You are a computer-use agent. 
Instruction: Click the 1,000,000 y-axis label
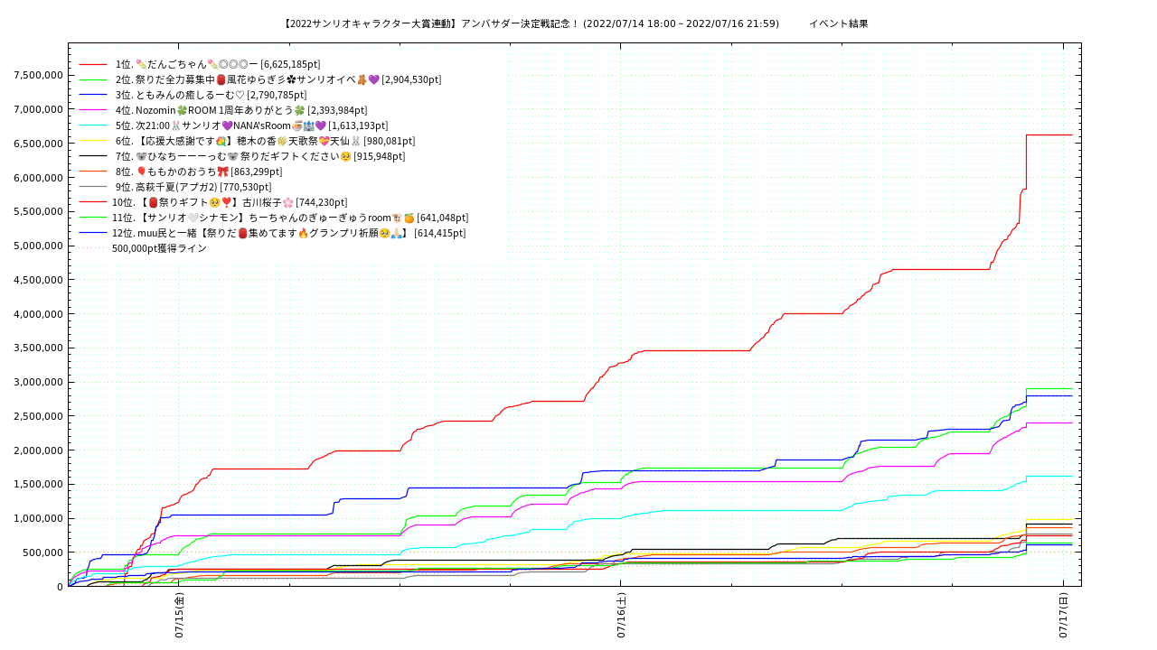(38, 518)
